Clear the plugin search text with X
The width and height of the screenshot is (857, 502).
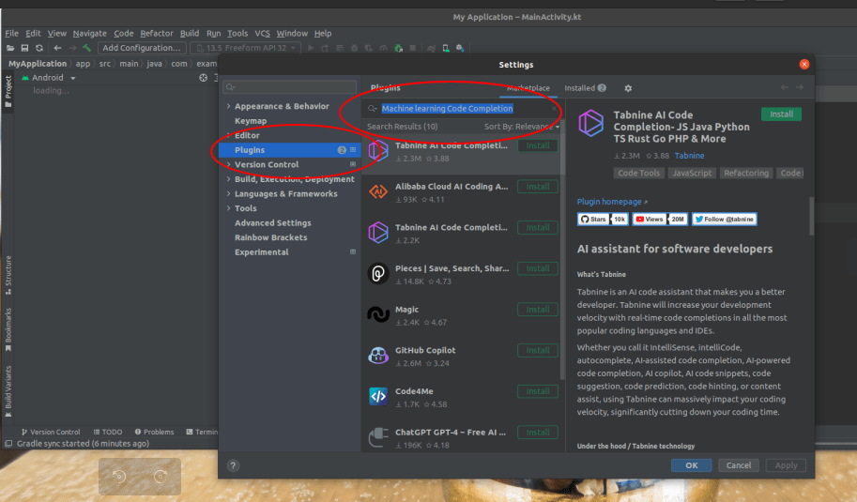(x=554, y=109)
